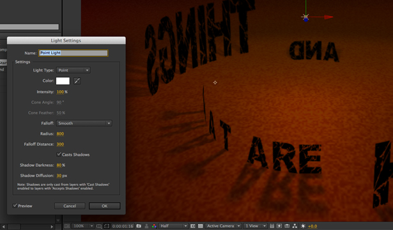Reset exposure with the aperture icon

pos(303,226)
